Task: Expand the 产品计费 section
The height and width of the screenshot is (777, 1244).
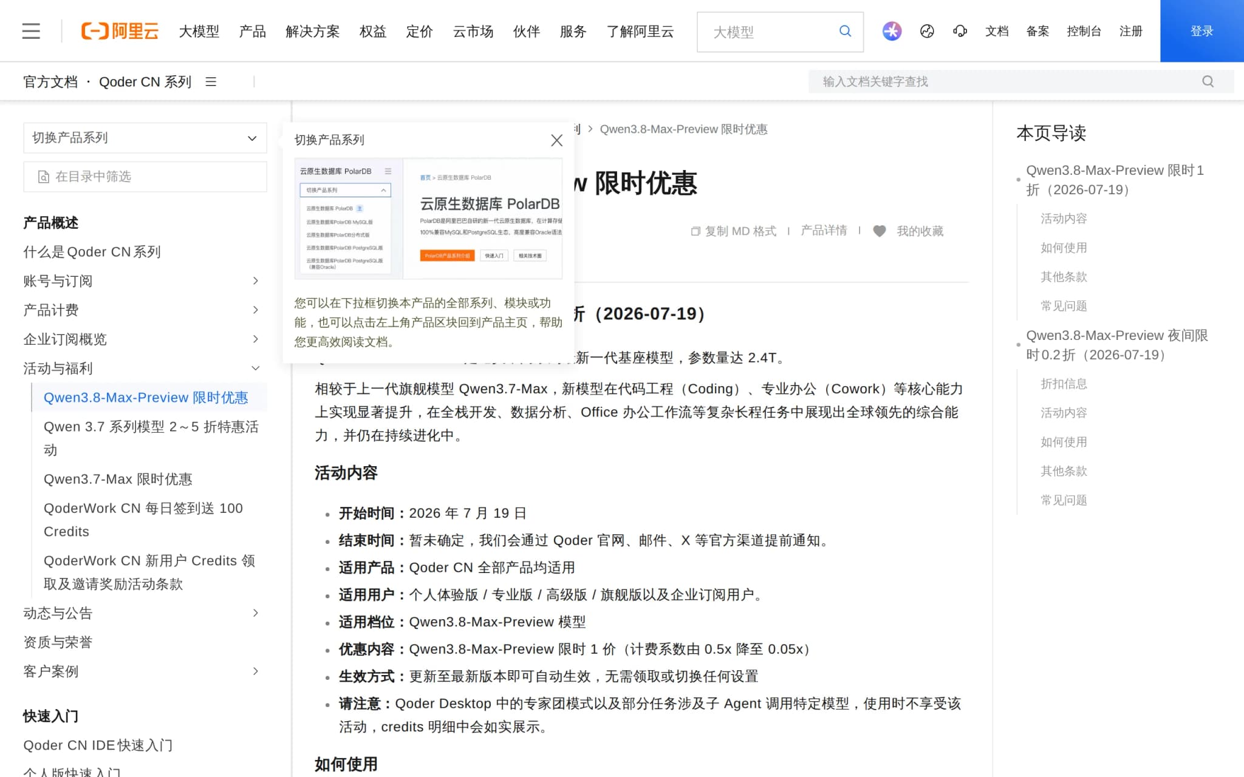Action: coord(256,310)
